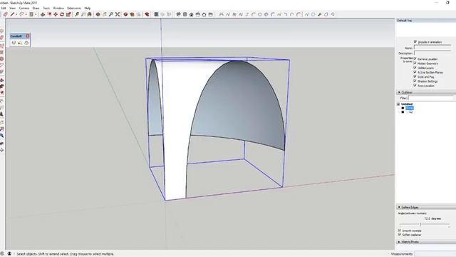Expand the Match Photo panel
The height and width of the screenshot is (257, 456).
399,242
